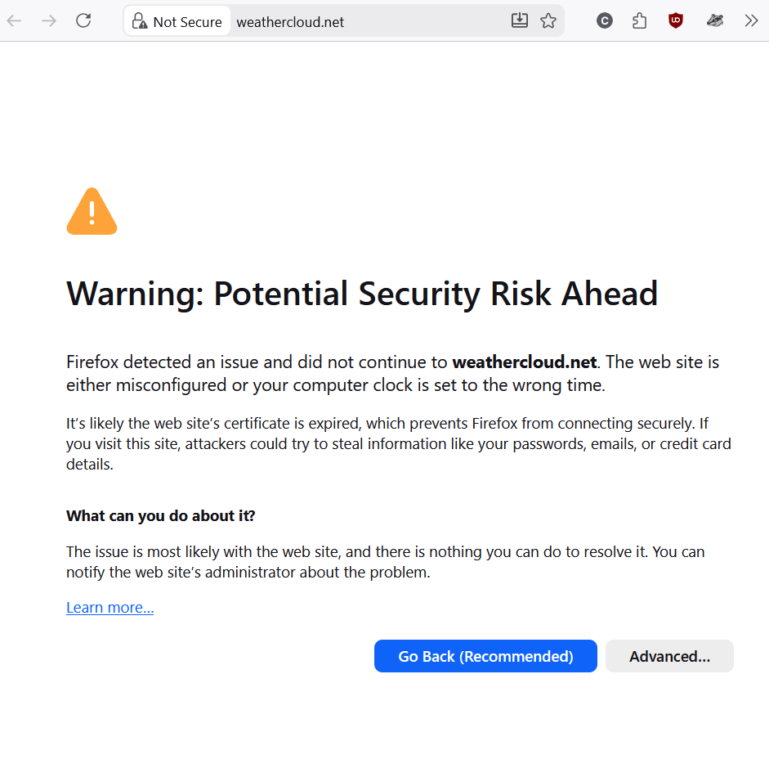The image size is (769, 773).
Task: Click the orange warning triangle icon
Action: tap(92, 212)
